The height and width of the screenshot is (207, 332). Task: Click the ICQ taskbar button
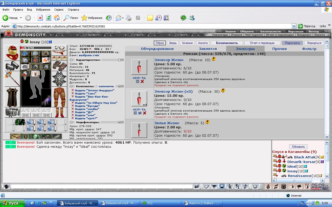point(160,203)
